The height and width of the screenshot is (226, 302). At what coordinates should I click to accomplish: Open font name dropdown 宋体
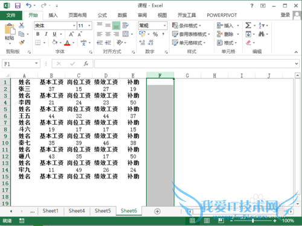pos(74,26)
